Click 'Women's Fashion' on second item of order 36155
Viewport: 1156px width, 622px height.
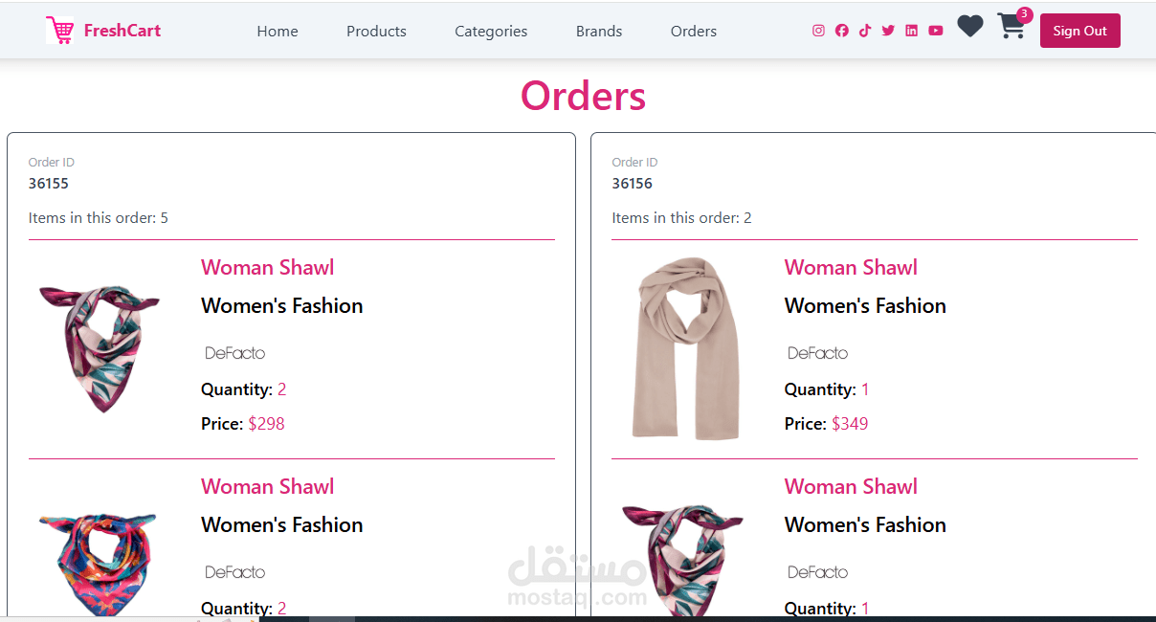pos(282,525)
